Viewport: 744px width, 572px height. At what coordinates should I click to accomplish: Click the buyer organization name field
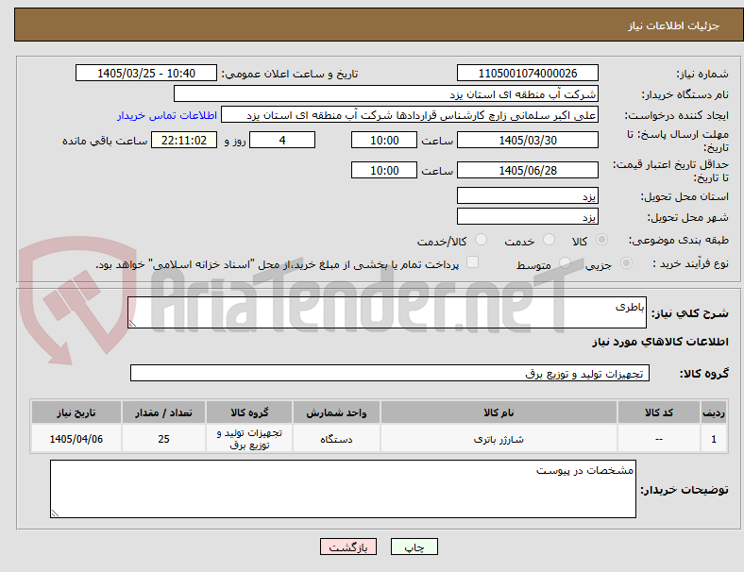386,93
